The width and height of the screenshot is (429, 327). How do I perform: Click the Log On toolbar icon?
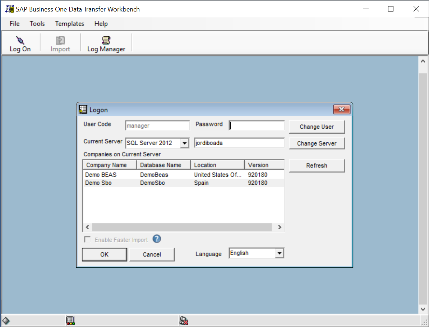coord(20,44)
